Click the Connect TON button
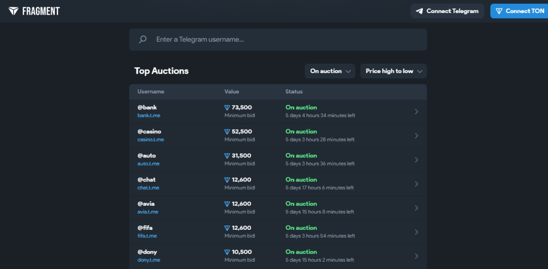The image size is (548, 269). pos(519,11)
